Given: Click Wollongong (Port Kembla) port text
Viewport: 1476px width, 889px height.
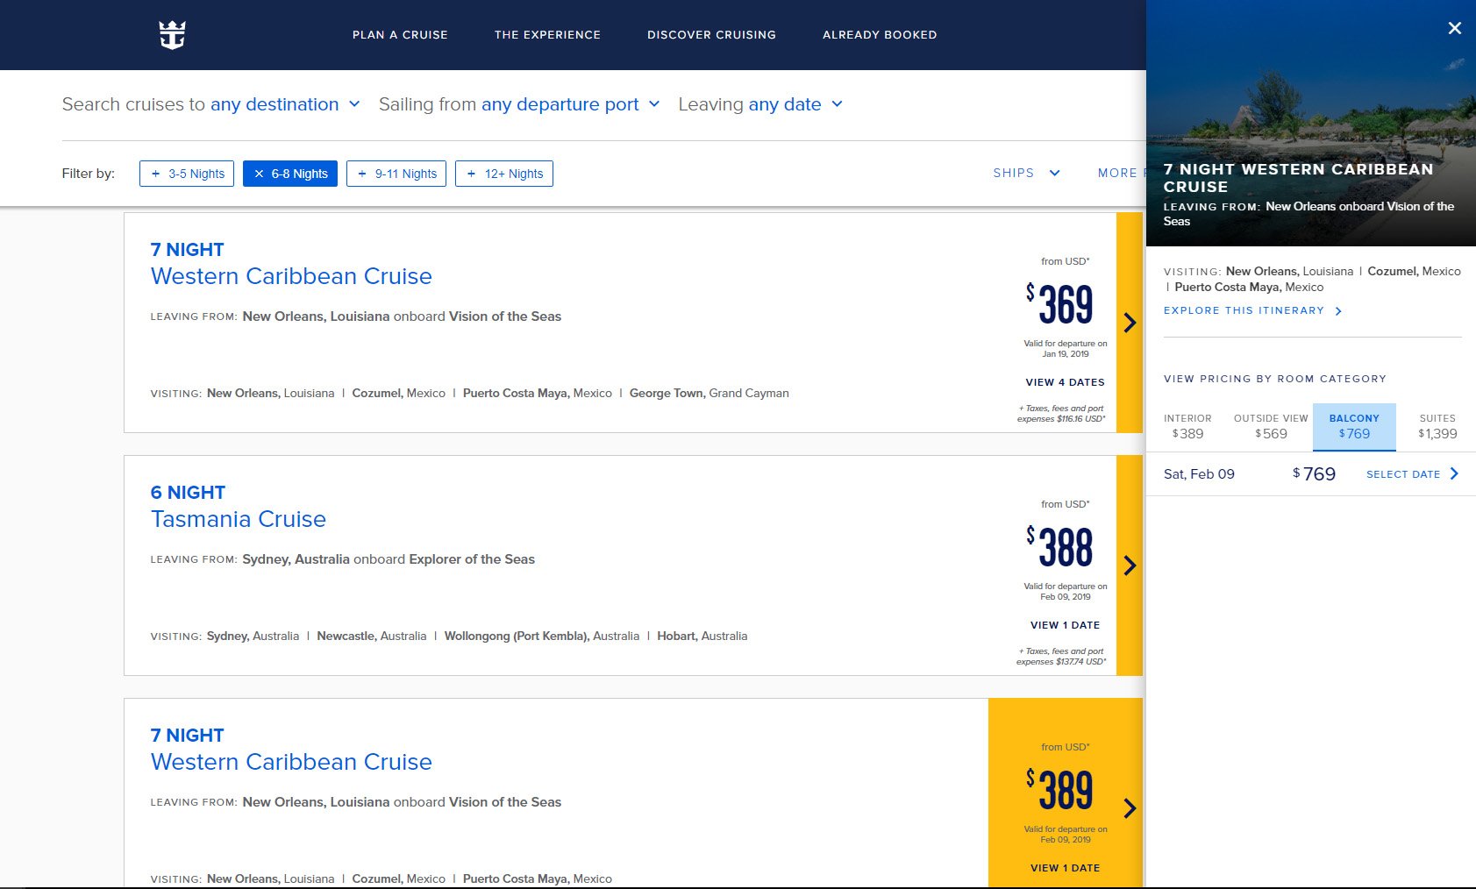Looking at the screenshot, I should coord(541,637).
